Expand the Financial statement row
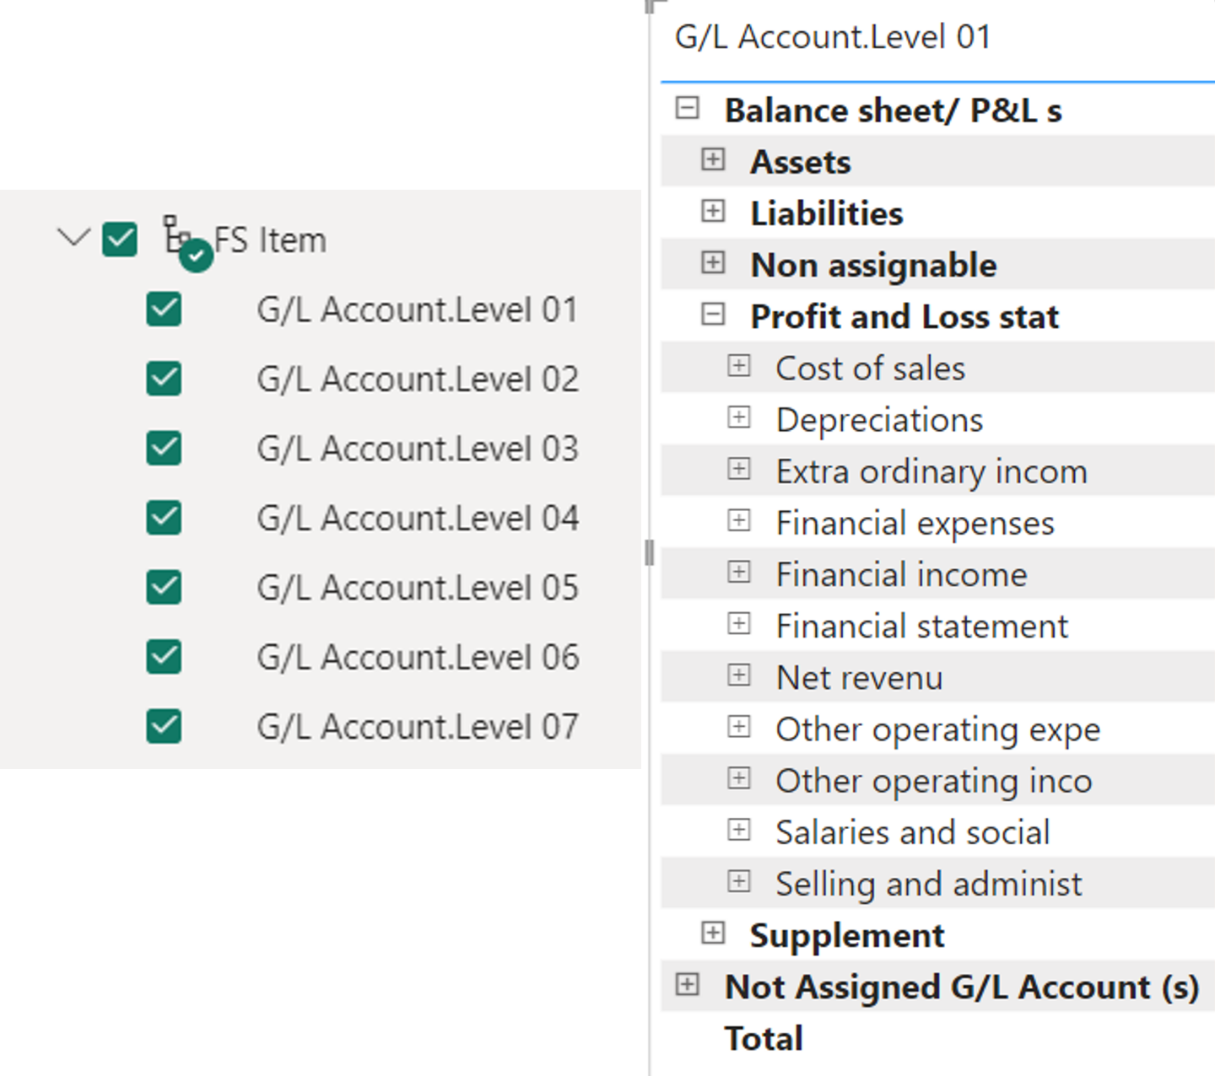This screenshot has height=1076, width=1215. (739, 624)
